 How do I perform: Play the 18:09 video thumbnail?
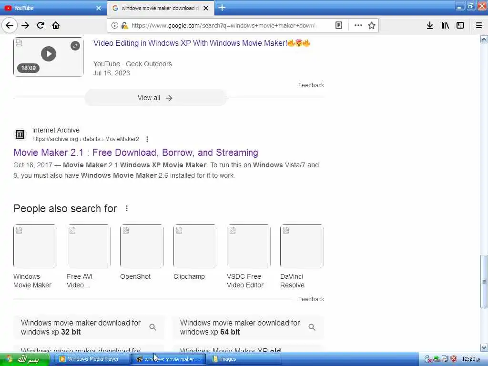pyautogui.click(x=49, y=54)
